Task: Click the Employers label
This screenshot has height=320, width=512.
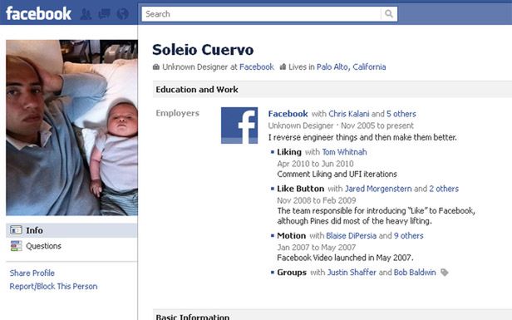Action: point(177,113)
